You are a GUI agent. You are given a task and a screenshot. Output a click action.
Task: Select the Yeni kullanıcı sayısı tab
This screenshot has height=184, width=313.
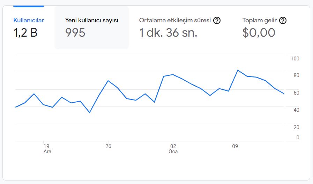pos(92,27)
